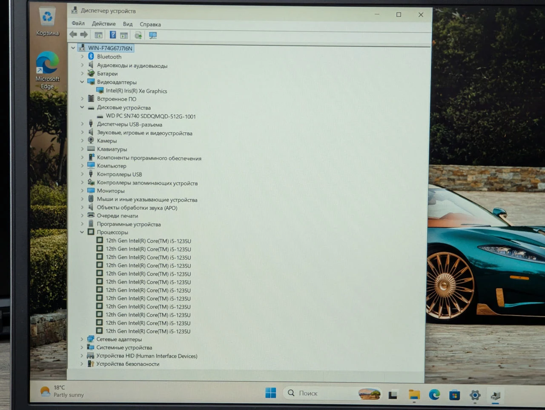This screenshot has width=545, height=410.
Task: Open the Windows Start menu
Action: coord(271,393)
